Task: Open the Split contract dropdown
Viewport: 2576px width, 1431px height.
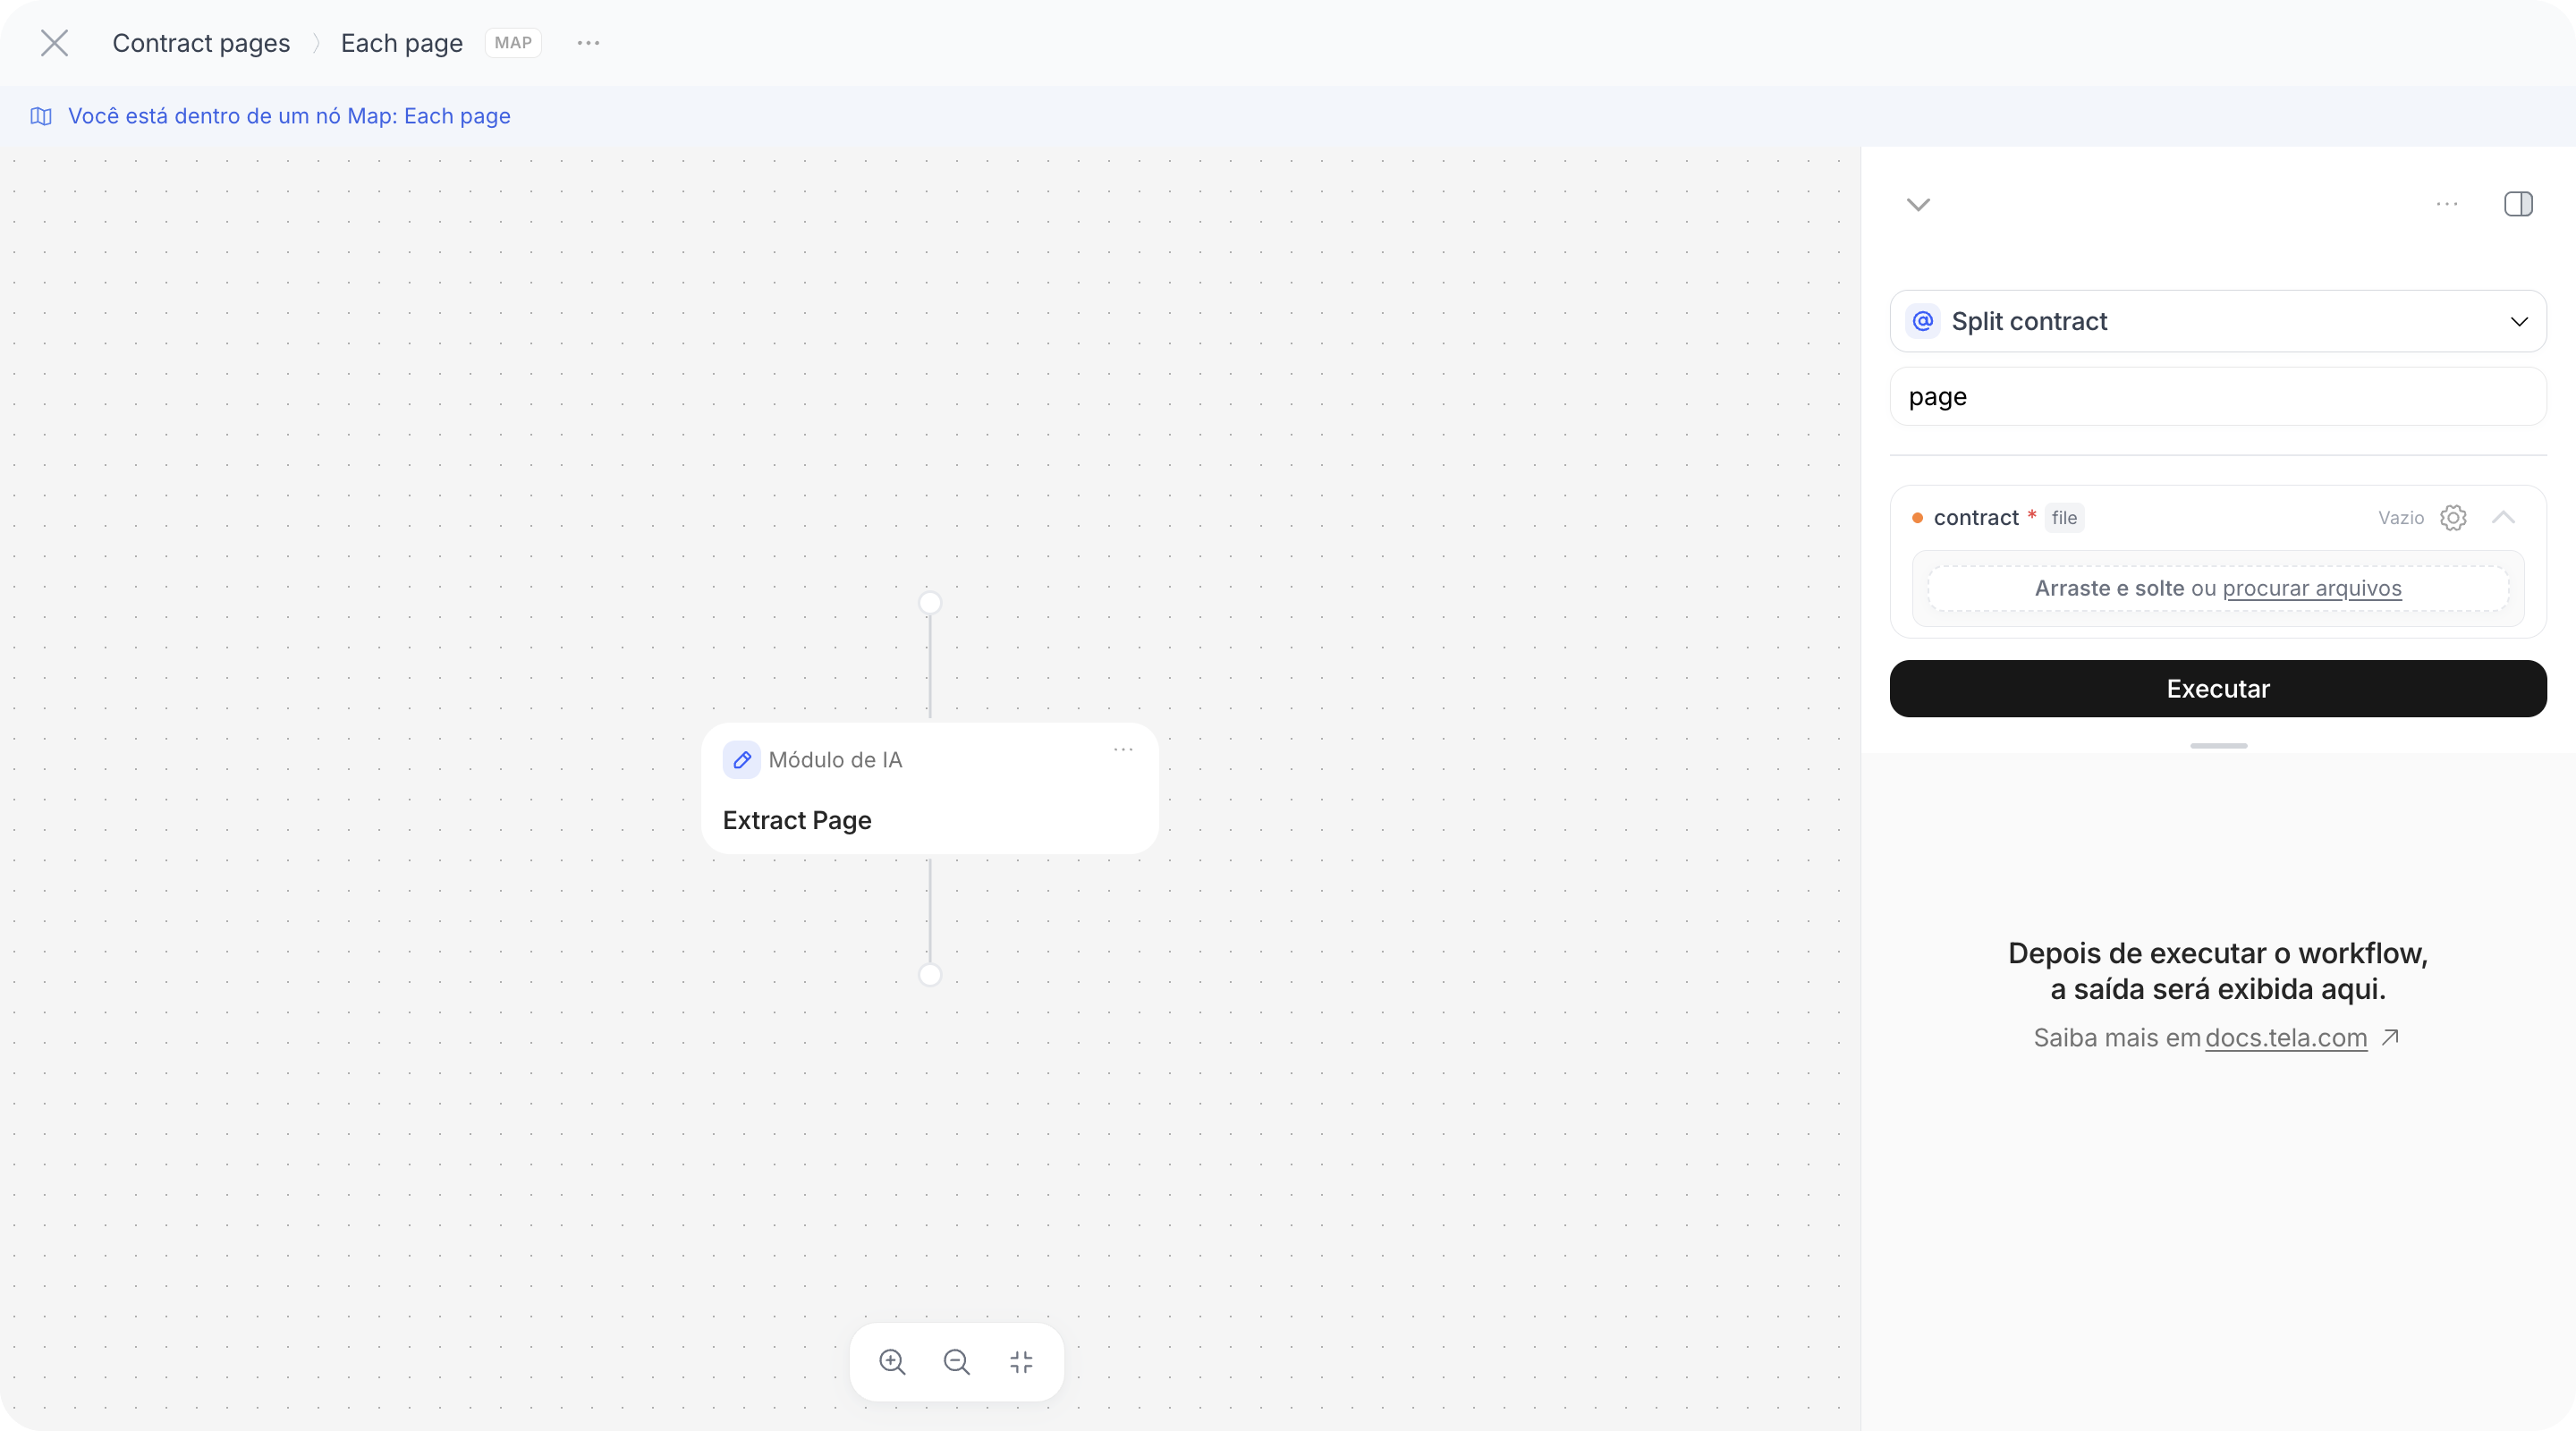Action: point(2218,321)
